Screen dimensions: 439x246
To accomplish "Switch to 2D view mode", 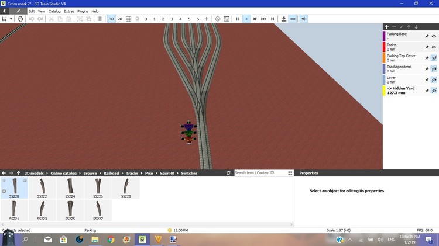I will [x=120, y=19].
